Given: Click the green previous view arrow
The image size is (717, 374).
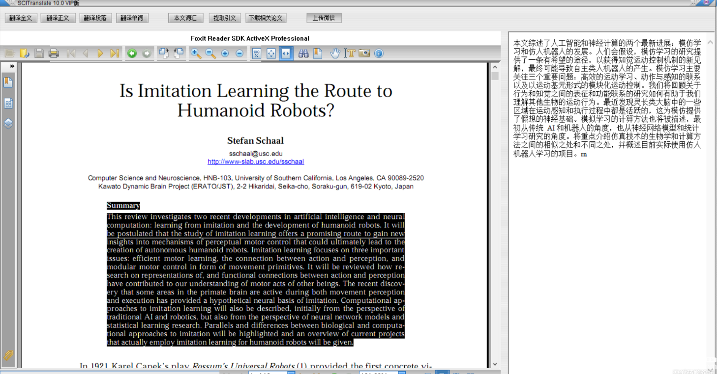Looking at the screenshot, I should (132, 53).
